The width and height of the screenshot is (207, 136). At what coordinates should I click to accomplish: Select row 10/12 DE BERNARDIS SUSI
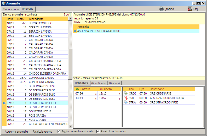[x=37, y=99]
